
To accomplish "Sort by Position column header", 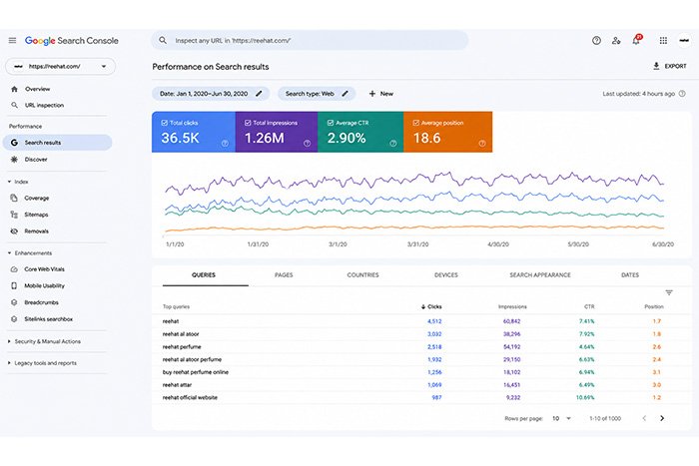I will point(654,306).
